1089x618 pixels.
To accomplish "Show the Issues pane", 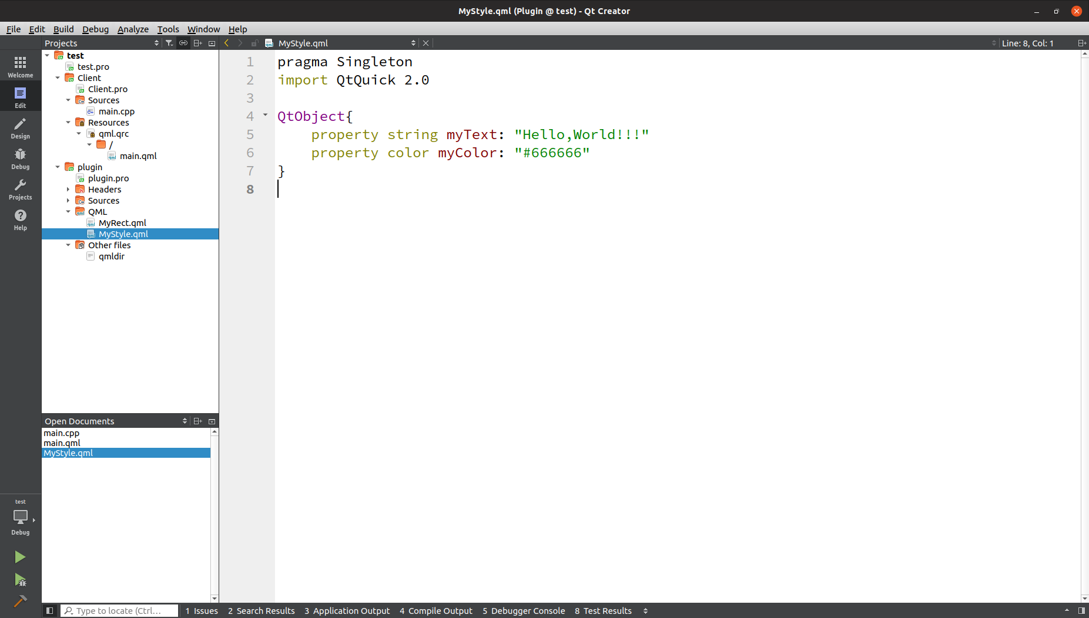I will tap(202, 610).
